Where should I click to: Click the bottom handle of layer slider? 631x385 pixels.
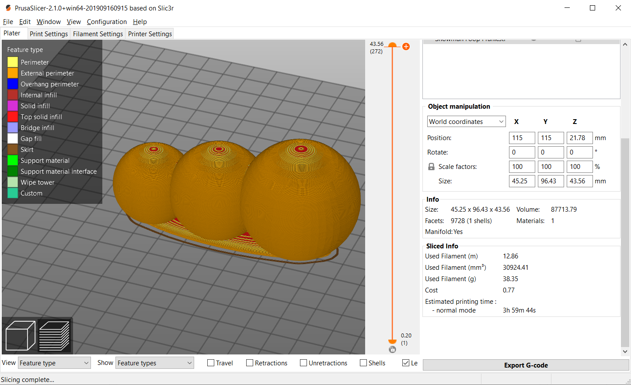[x=392, y=342]
